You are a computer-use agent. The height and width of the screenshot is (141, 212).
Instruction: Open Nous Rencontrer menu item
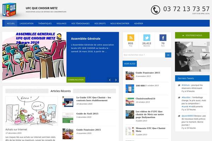point(120,24)
